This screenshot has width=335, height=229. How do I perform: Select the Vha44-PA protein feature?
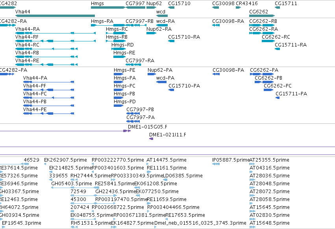(49, 82)
